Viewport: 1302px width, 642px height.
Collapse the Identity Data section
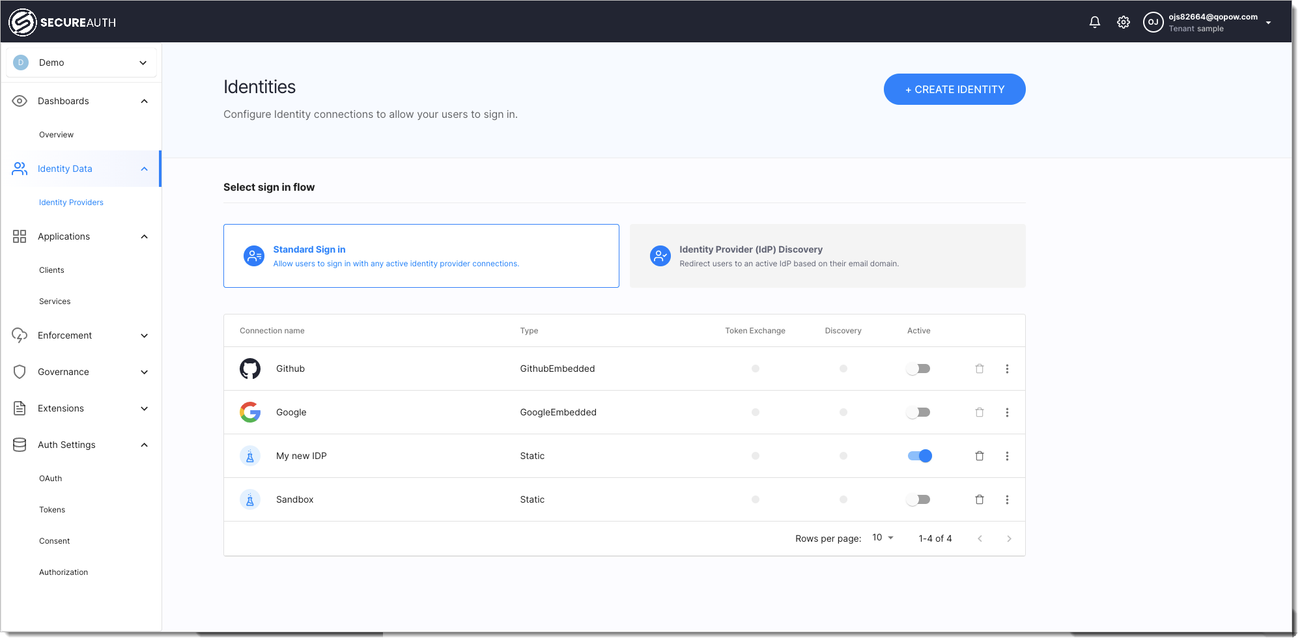coord(145,169)
